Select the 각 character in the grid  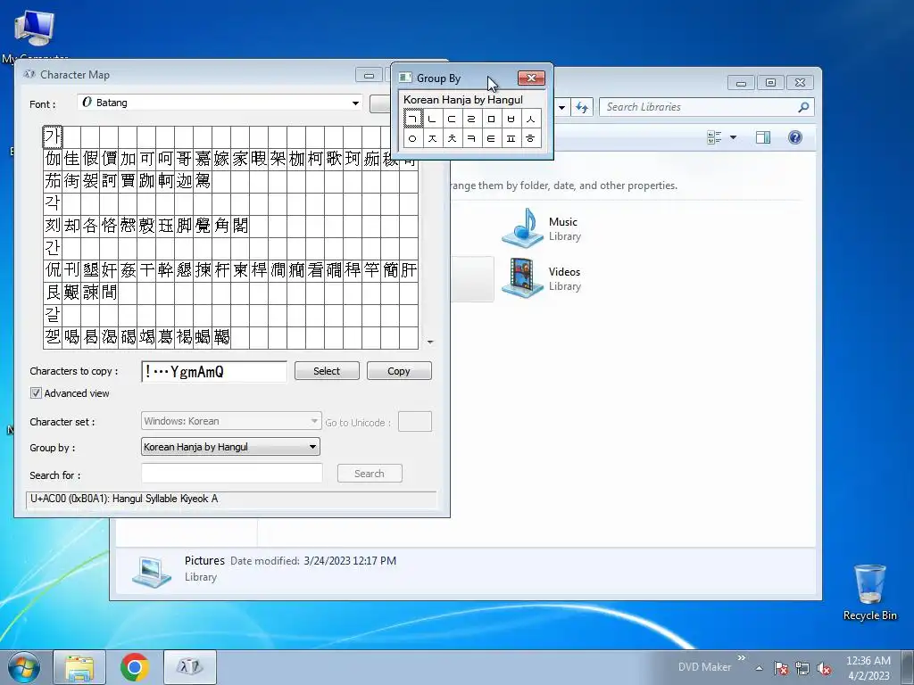pos(53,203)
